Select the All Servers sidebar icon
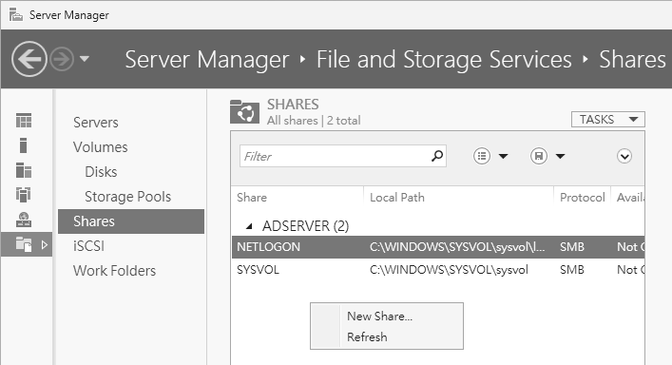672x365 pixels. [x=24, y=170]
